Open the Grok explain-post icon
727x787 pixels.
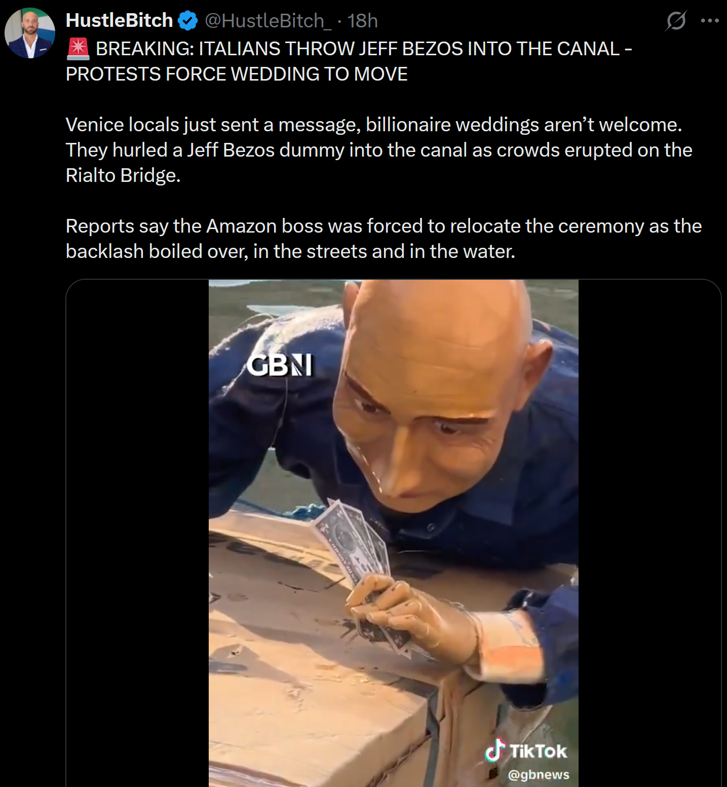tap(676, 21)
